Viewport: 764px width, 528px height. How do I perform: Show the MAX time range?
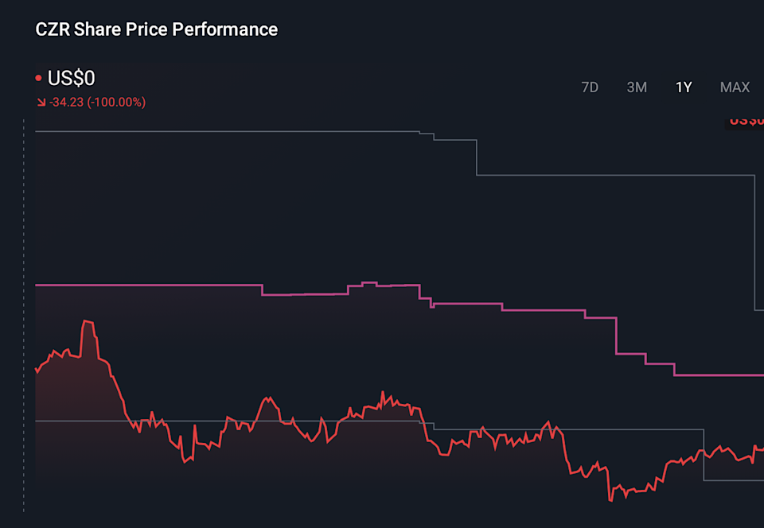(x=735, y=87)
